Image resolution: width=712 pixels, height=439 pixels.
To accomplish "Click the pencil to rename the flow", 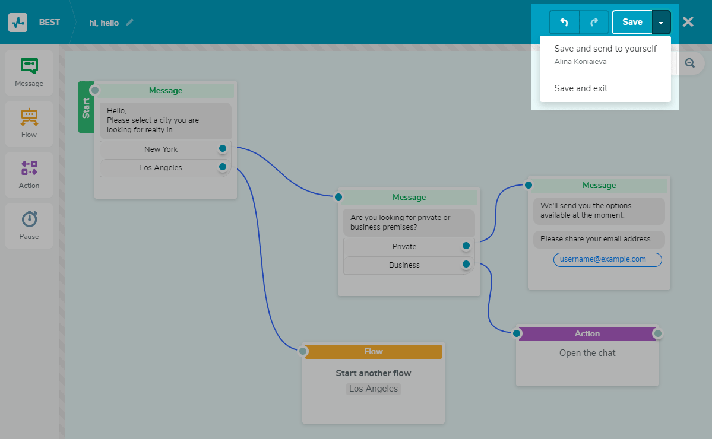I will 129,22.
